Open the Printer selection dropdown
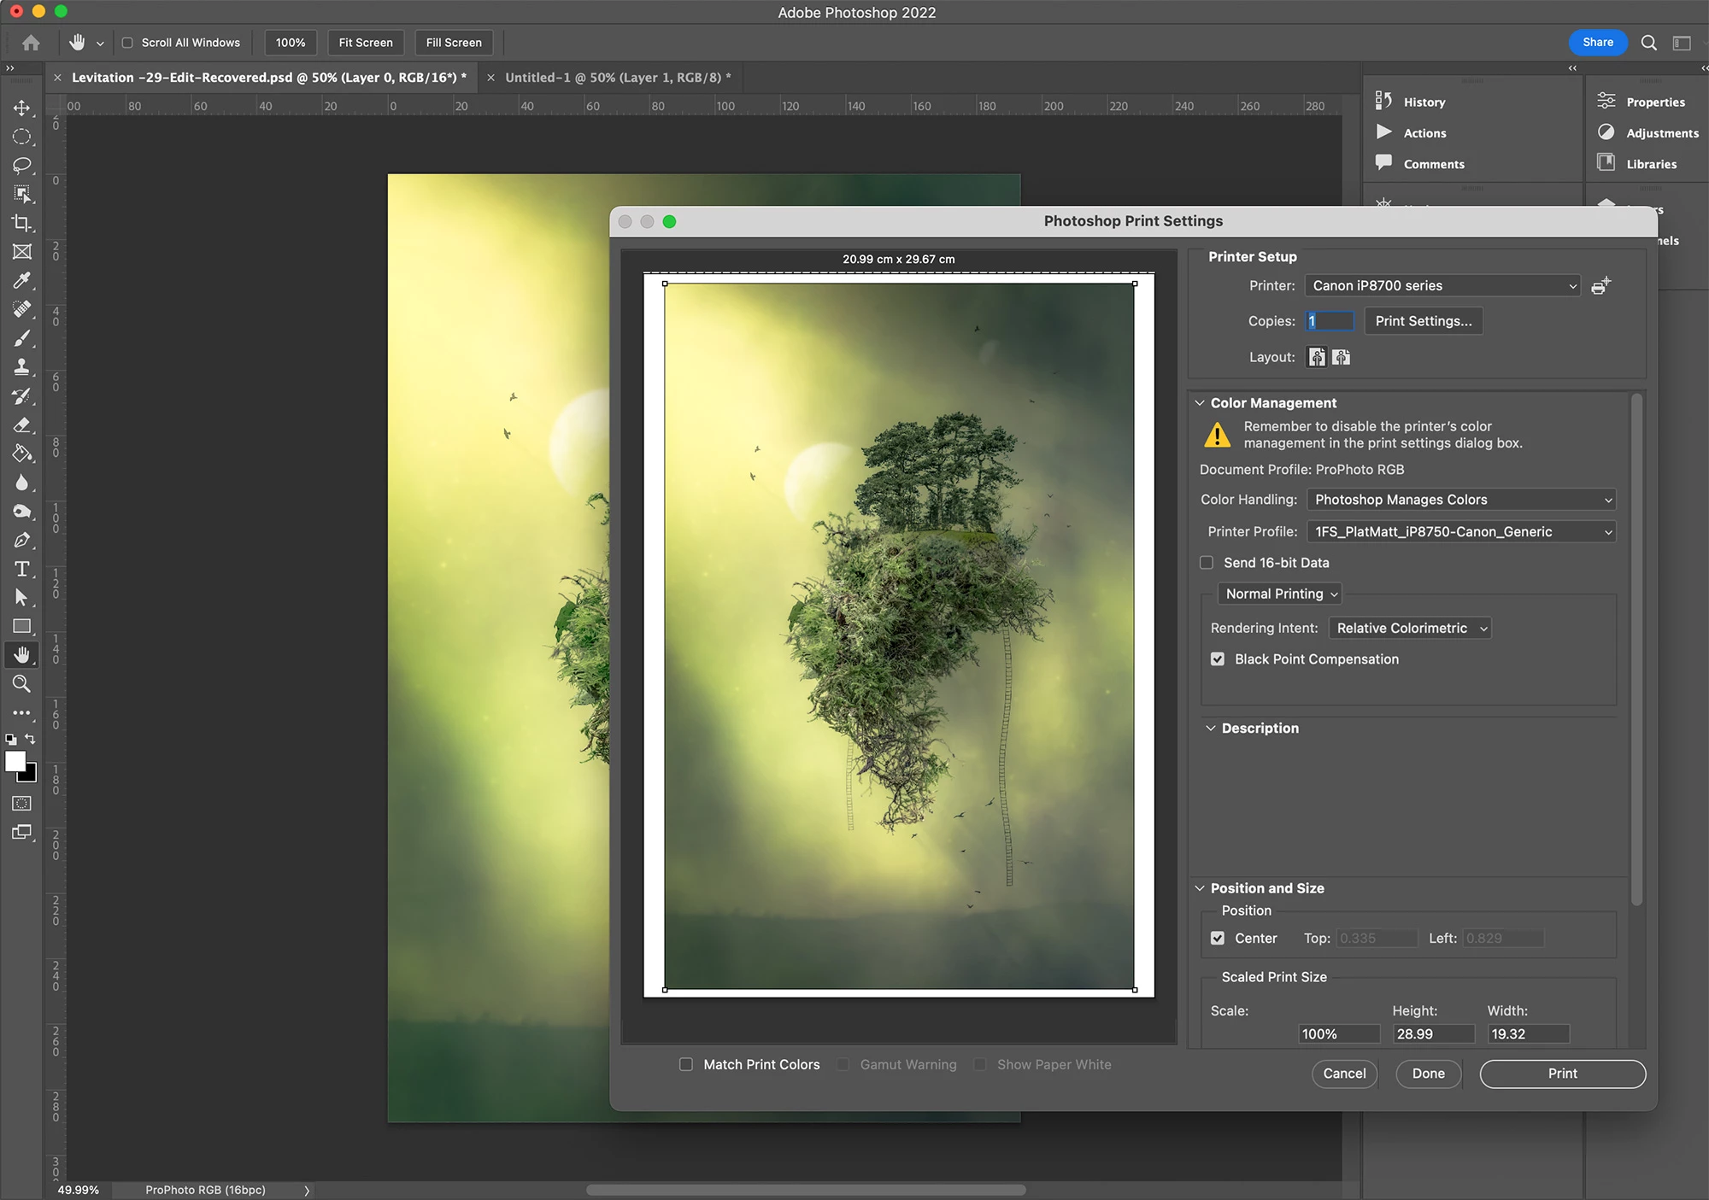Image resolution: width=1709 pixels, height=1200 pixels. 1442,286
